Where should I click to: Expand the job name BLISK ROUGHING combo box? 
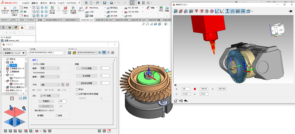point(47,52)
